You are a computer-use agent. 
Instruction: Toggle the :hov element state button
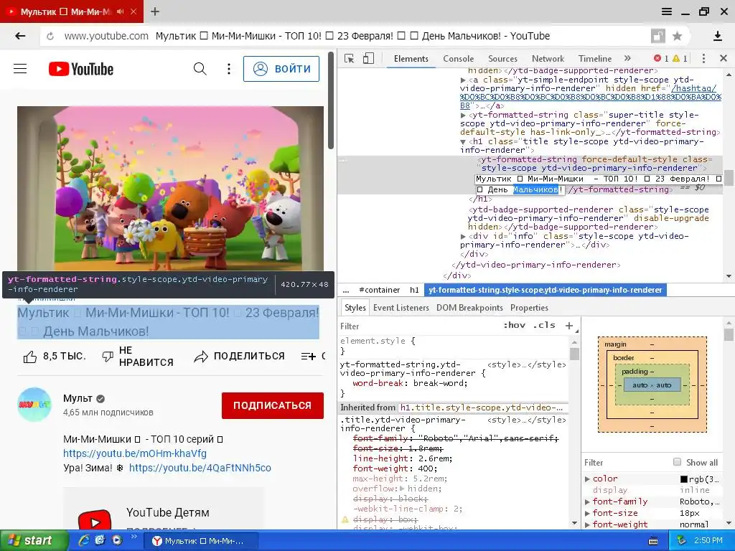(x=514, y=325)
